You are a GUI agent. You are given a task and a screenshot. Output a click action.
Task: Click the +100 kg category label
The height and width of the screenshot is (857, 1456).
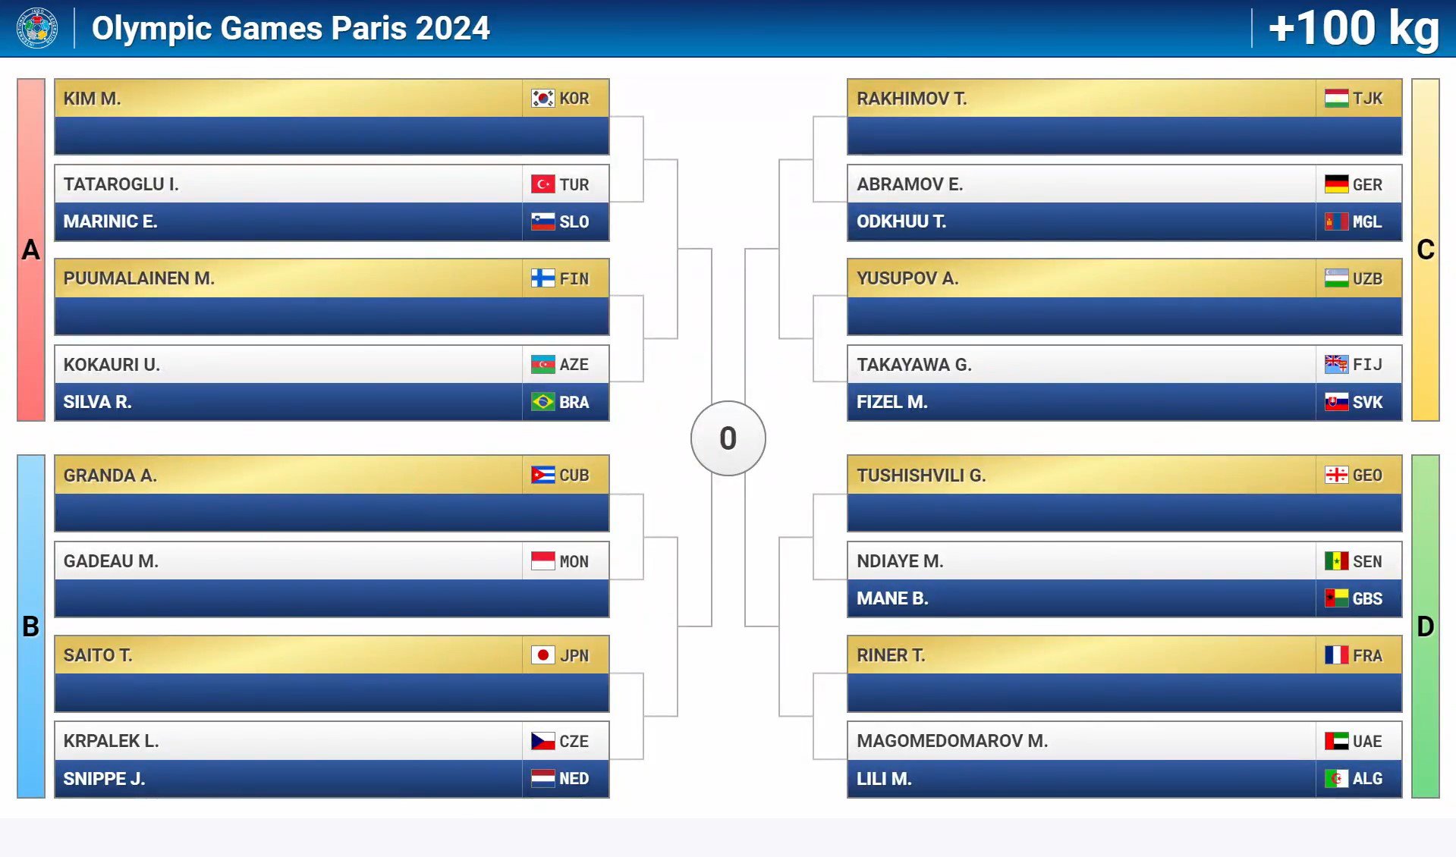1354,28
